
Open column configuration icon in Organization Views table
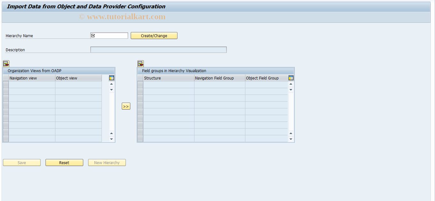tap(111, 78)
